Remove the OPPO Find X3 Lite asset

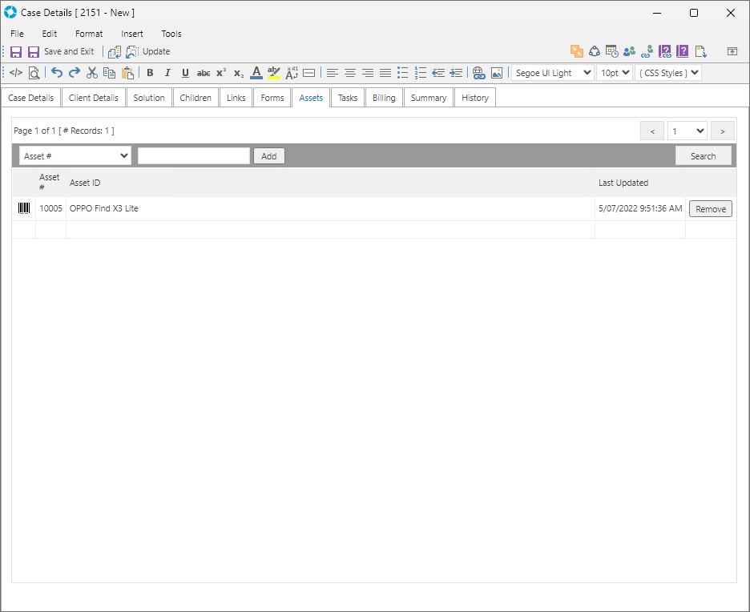(x=710, y=209)
